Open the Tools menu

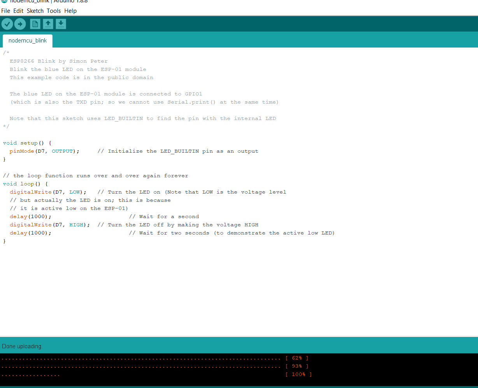coord(54,11)
